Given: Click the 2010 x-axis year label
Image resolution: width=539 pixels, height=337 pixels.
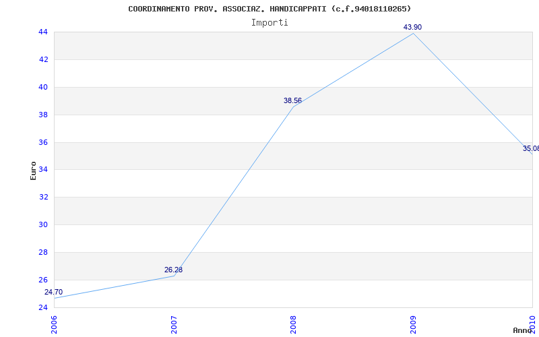Looking at the screenshot, I should pyautogui.click(x=532, y=325).
